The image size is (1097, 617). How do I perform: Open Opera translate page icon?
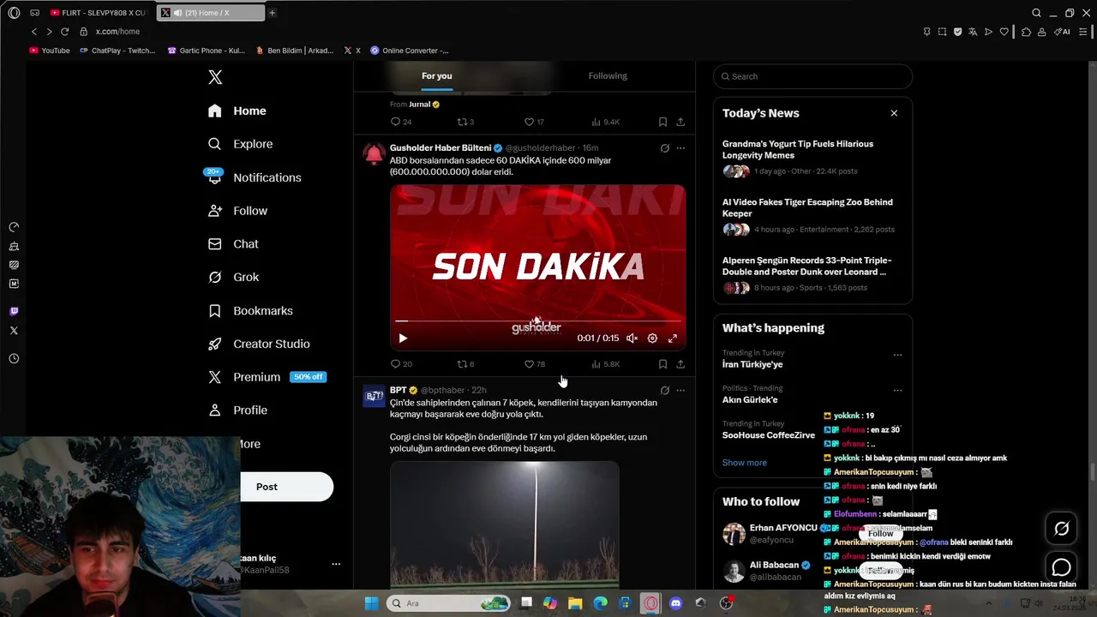point(973,32)
